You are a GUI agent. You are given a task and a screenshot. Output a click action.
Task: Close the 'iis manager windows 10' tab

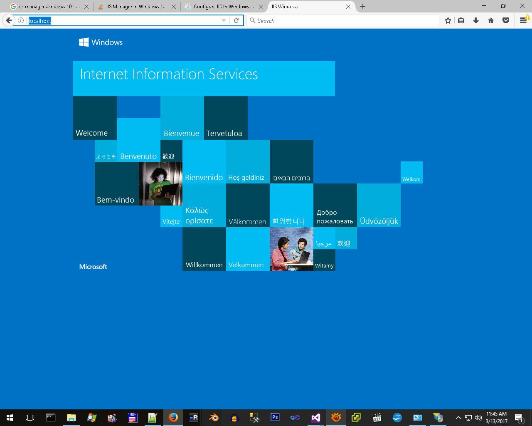coord(86,7)
